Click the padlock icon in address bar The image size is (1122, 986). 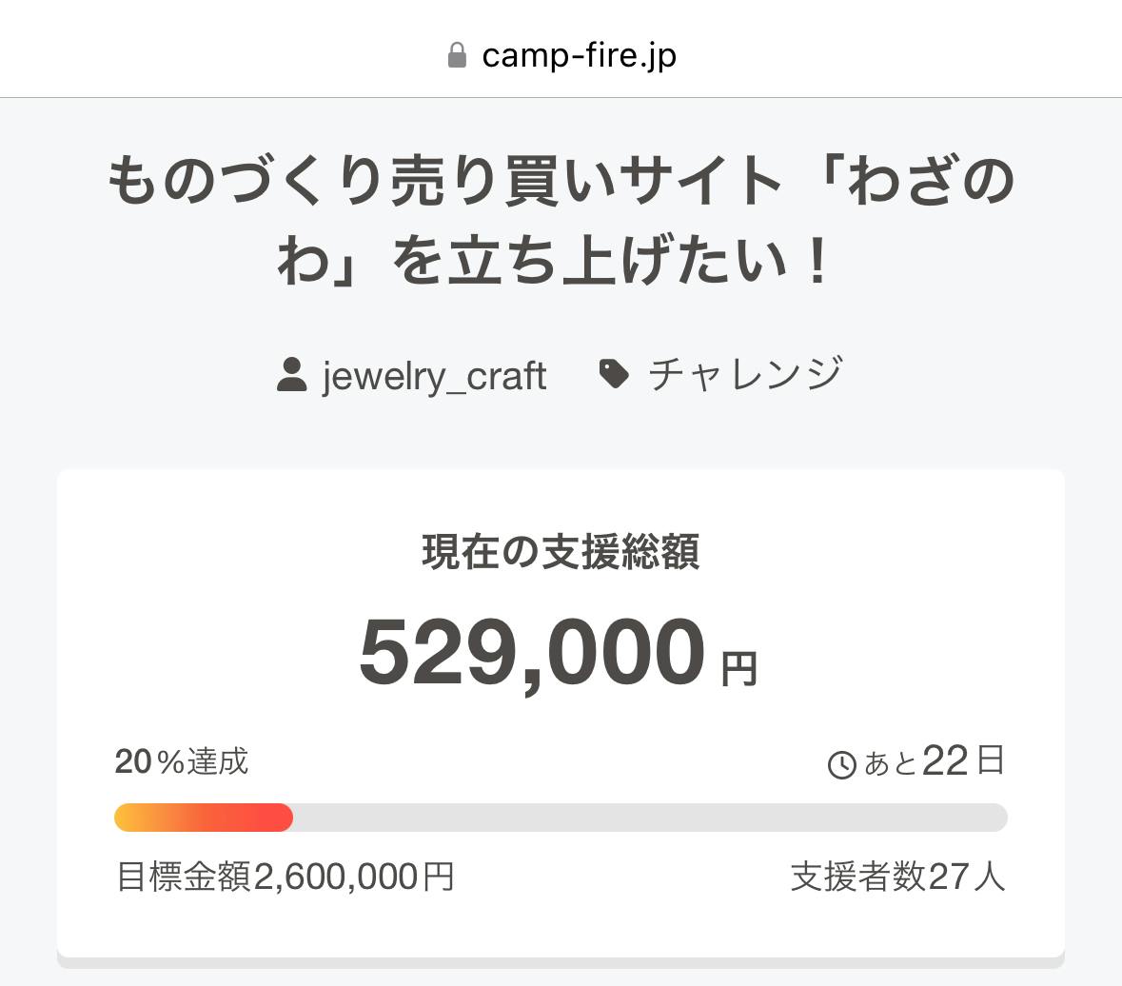click(x=457, y=55)
